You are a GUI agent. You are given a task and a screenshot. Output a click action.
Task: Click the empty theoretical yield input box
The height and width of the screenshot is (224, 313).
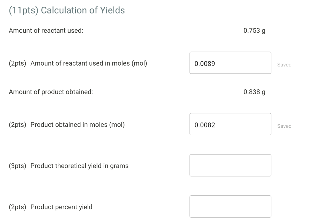pyautogui.click(x=230, y=165)
